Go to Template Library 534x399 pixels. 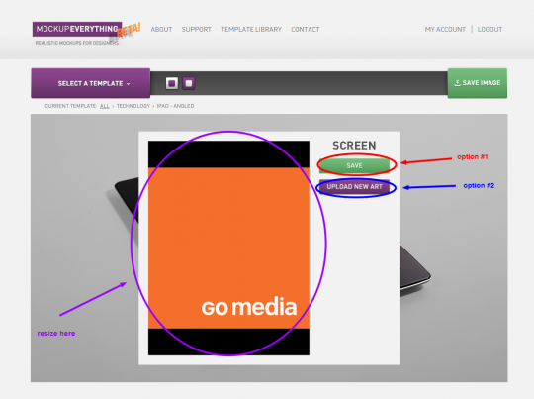251,30
